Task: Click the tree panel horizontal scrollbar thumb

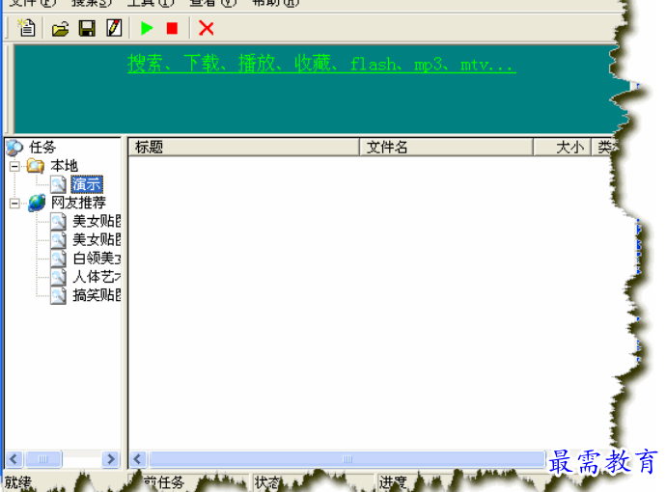Action: click(x=43, y=459)
